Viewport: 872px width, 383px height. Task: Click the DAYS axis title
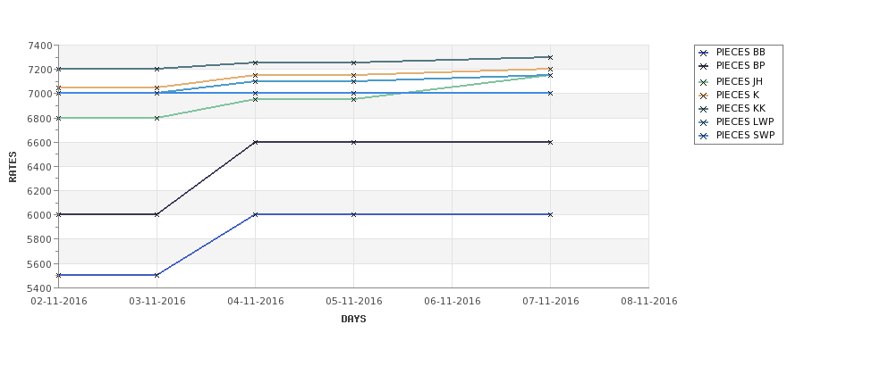[353, 320]
